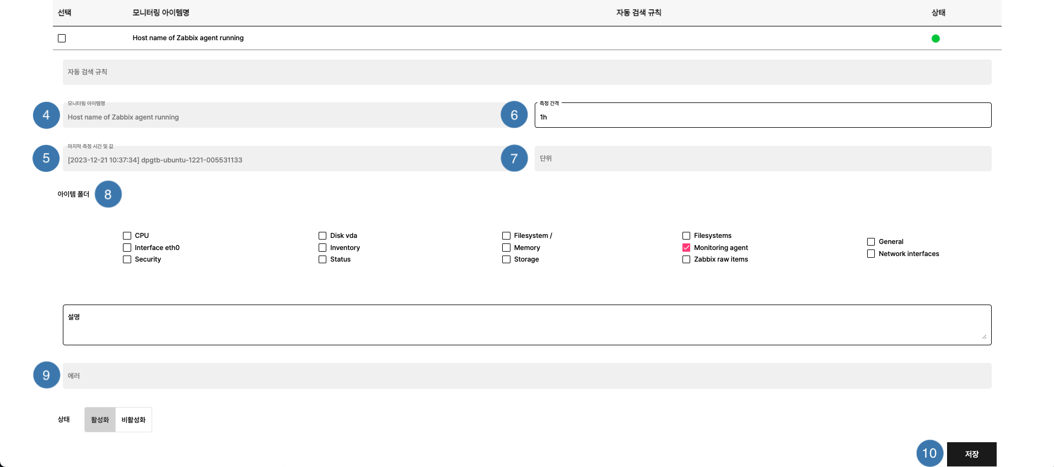Image resolution: width=1054 pixels, height=467 pixels.
Task: Select the row checkbox for Host name item
Action: point(62,39)
